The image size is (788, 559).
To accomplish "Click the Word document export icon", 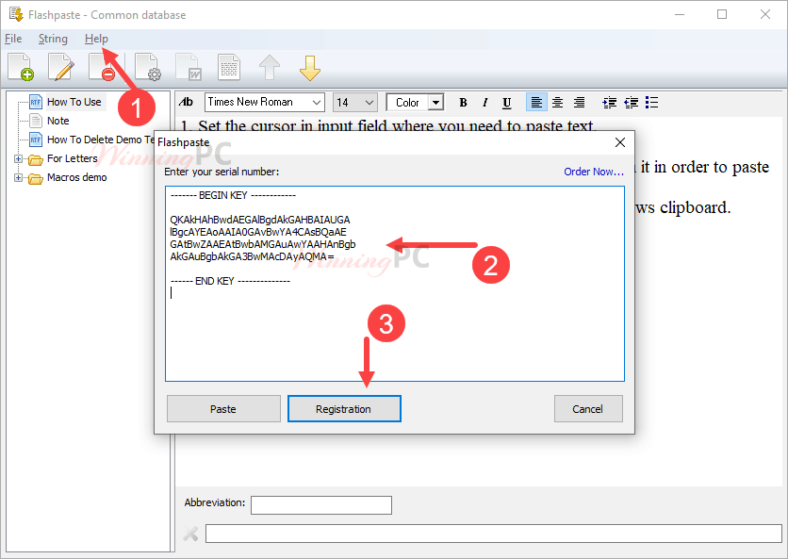I will [189, 67].
